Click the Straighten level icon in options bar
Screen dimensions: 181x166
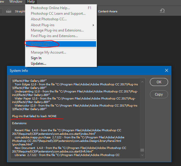(9, 11)
